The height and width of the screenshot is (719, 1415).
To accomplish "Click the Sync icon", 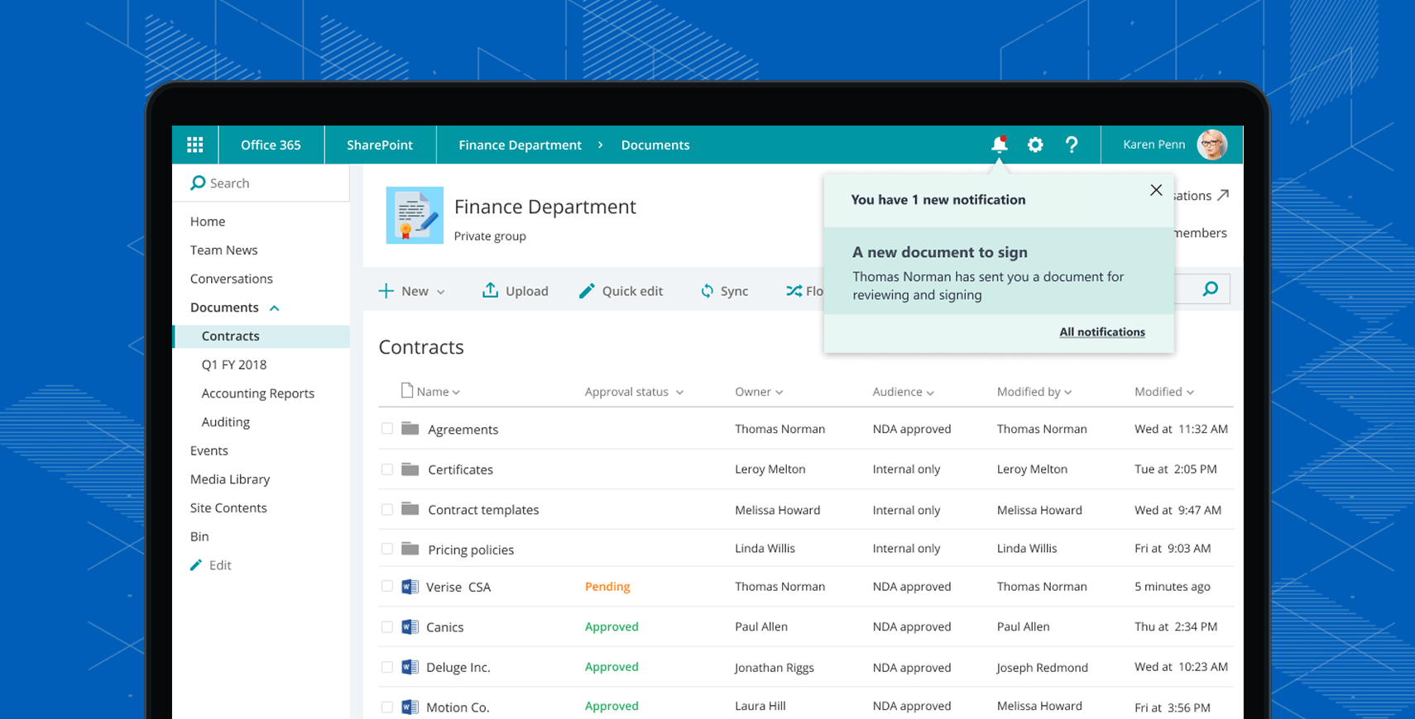I will coord(707,291).
